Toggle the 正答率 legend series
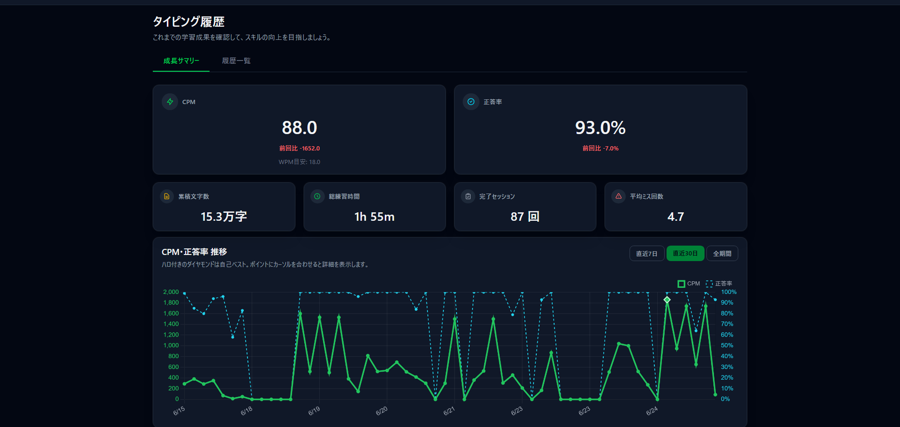 719,284
